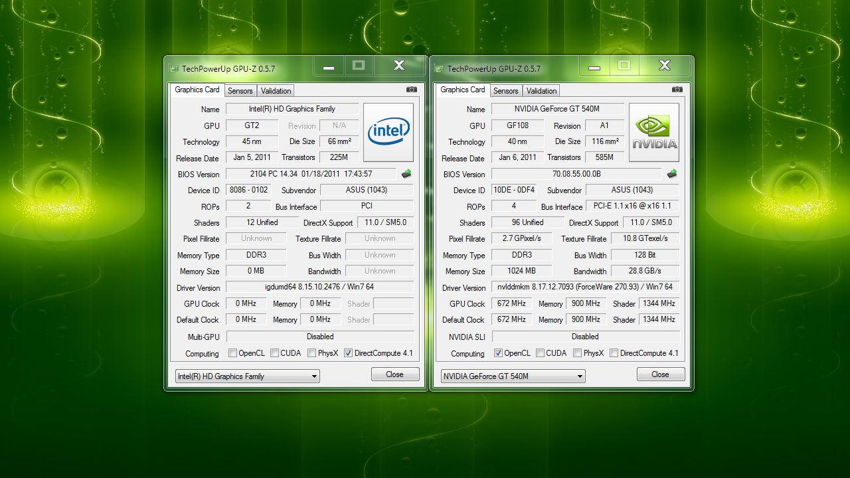
Task: Open the Intel(R) HD Graphics Family dropdown
Action: pos(247,376)
